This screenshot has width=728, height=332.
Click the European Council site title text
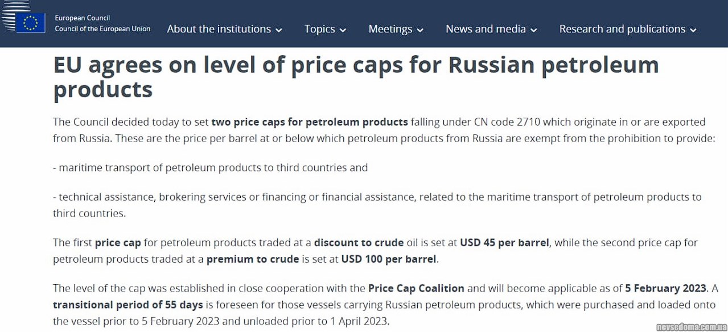point(82,18)
